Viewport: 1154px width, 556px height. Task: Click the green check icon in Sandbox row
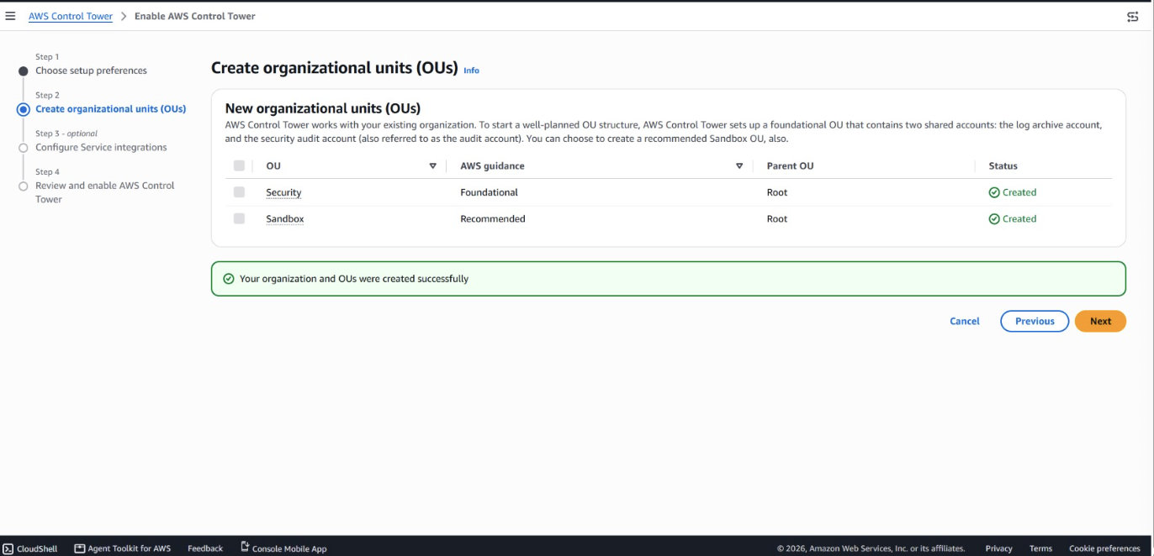994,219
